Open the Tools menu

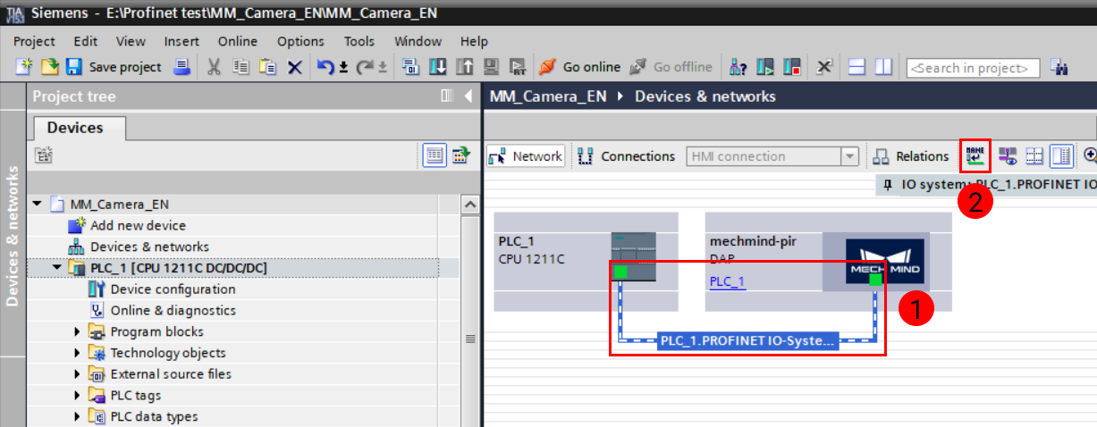pyautogui.click(x=359, y=41)
